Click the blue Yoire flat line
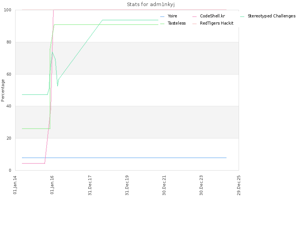 (124, 158)
